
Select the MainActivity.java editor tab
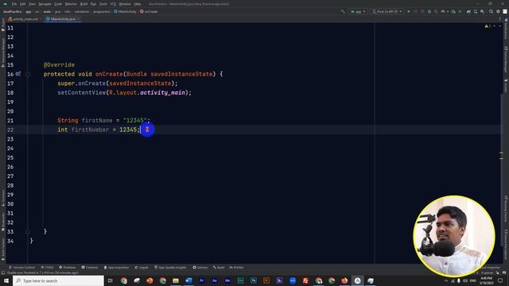[x=63, y=19]
